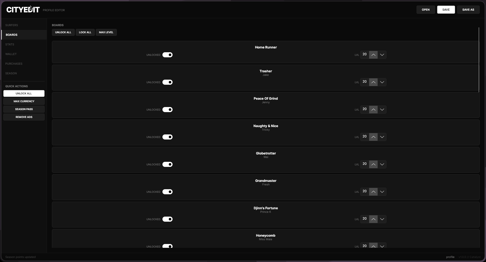
Task: Click the Max Level boards button
Action: [x=106, y=32]
